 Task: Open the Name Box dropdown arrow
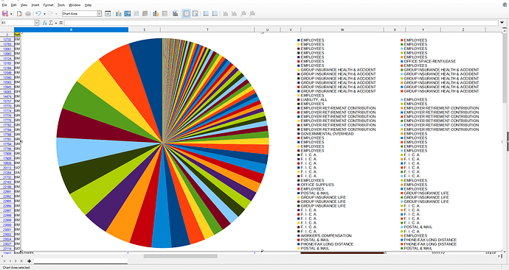(x=36, y=23)
